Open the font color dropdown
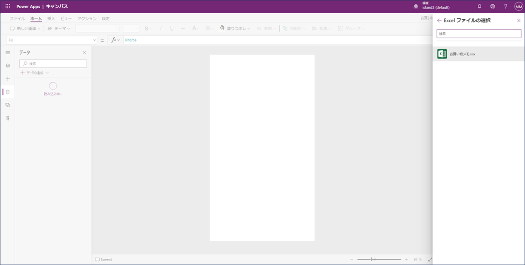 (196, 28)
